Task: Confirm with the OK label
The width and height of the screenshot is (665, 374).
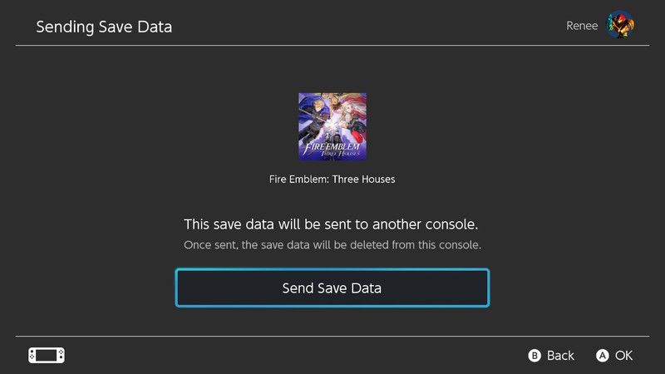Action: [x=623, y=356]
